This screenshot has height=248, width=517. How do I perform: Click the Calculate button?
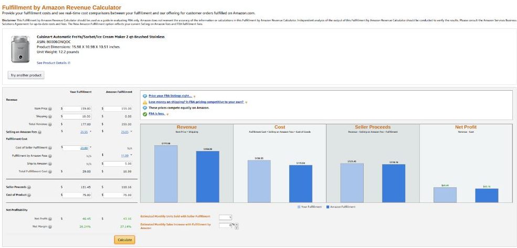tap(124, 240)
